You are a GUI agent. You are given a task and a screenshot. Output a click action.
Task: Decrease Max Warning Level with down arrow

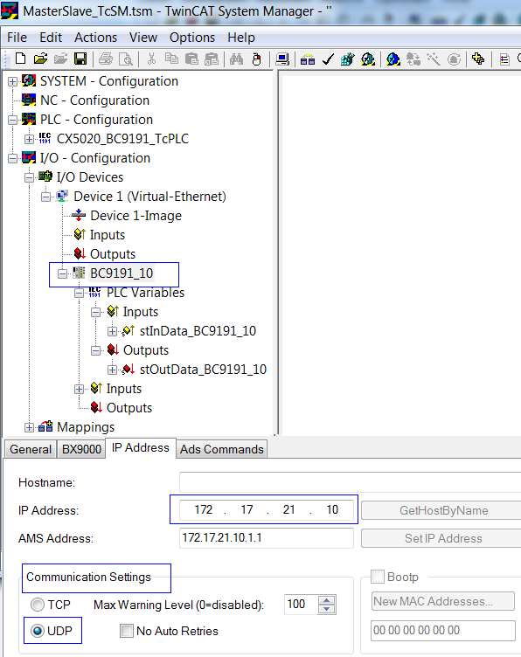point(327,609)
